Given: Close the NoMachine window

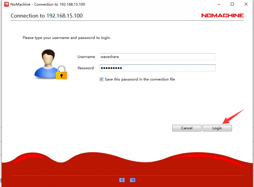Looking at the screenshot, I should coord(246,4).
